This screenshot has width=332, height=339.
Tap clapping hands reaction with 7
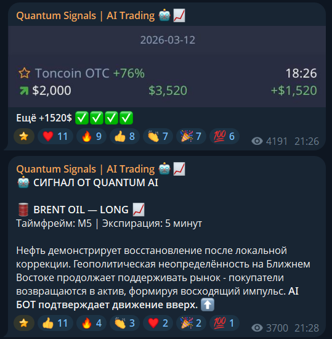coord(158,136)
